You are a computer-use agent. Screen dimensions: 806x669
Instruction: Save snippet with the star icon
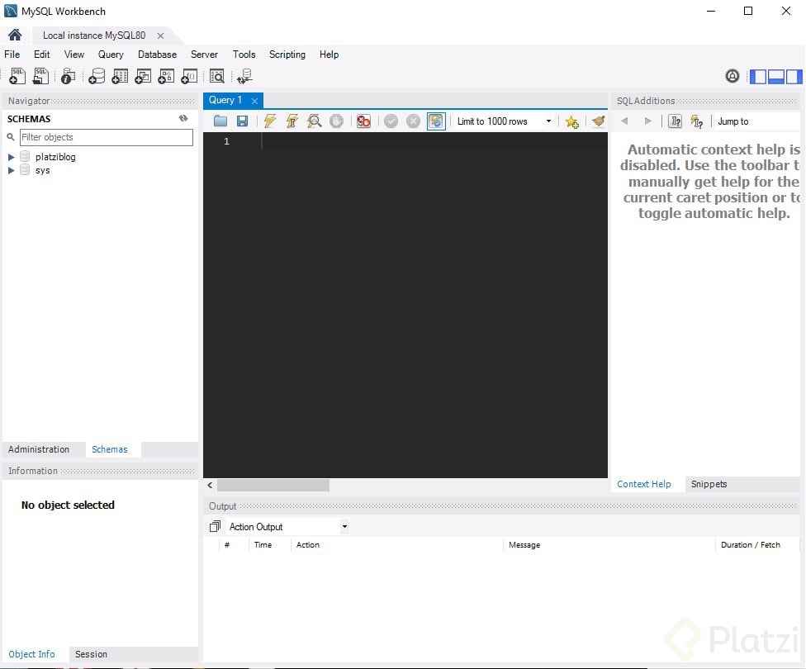click(571, 122)
